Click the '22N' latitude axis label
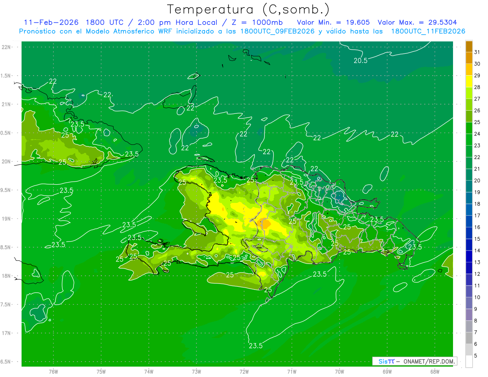 click(7, 47)
